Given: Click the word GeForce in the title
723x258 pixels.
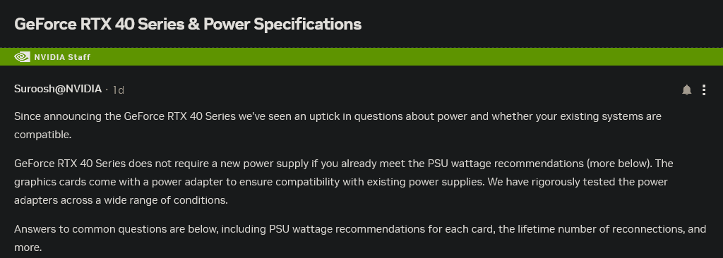Looking at the screenshot, I should (x=46, y=24).
